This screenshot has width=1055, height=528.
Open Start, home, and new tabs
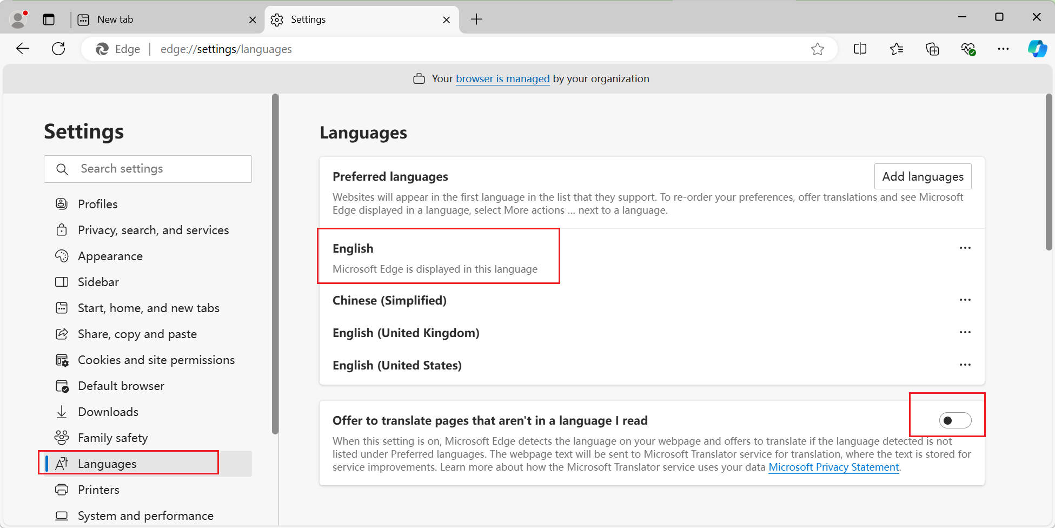point(148,308)
